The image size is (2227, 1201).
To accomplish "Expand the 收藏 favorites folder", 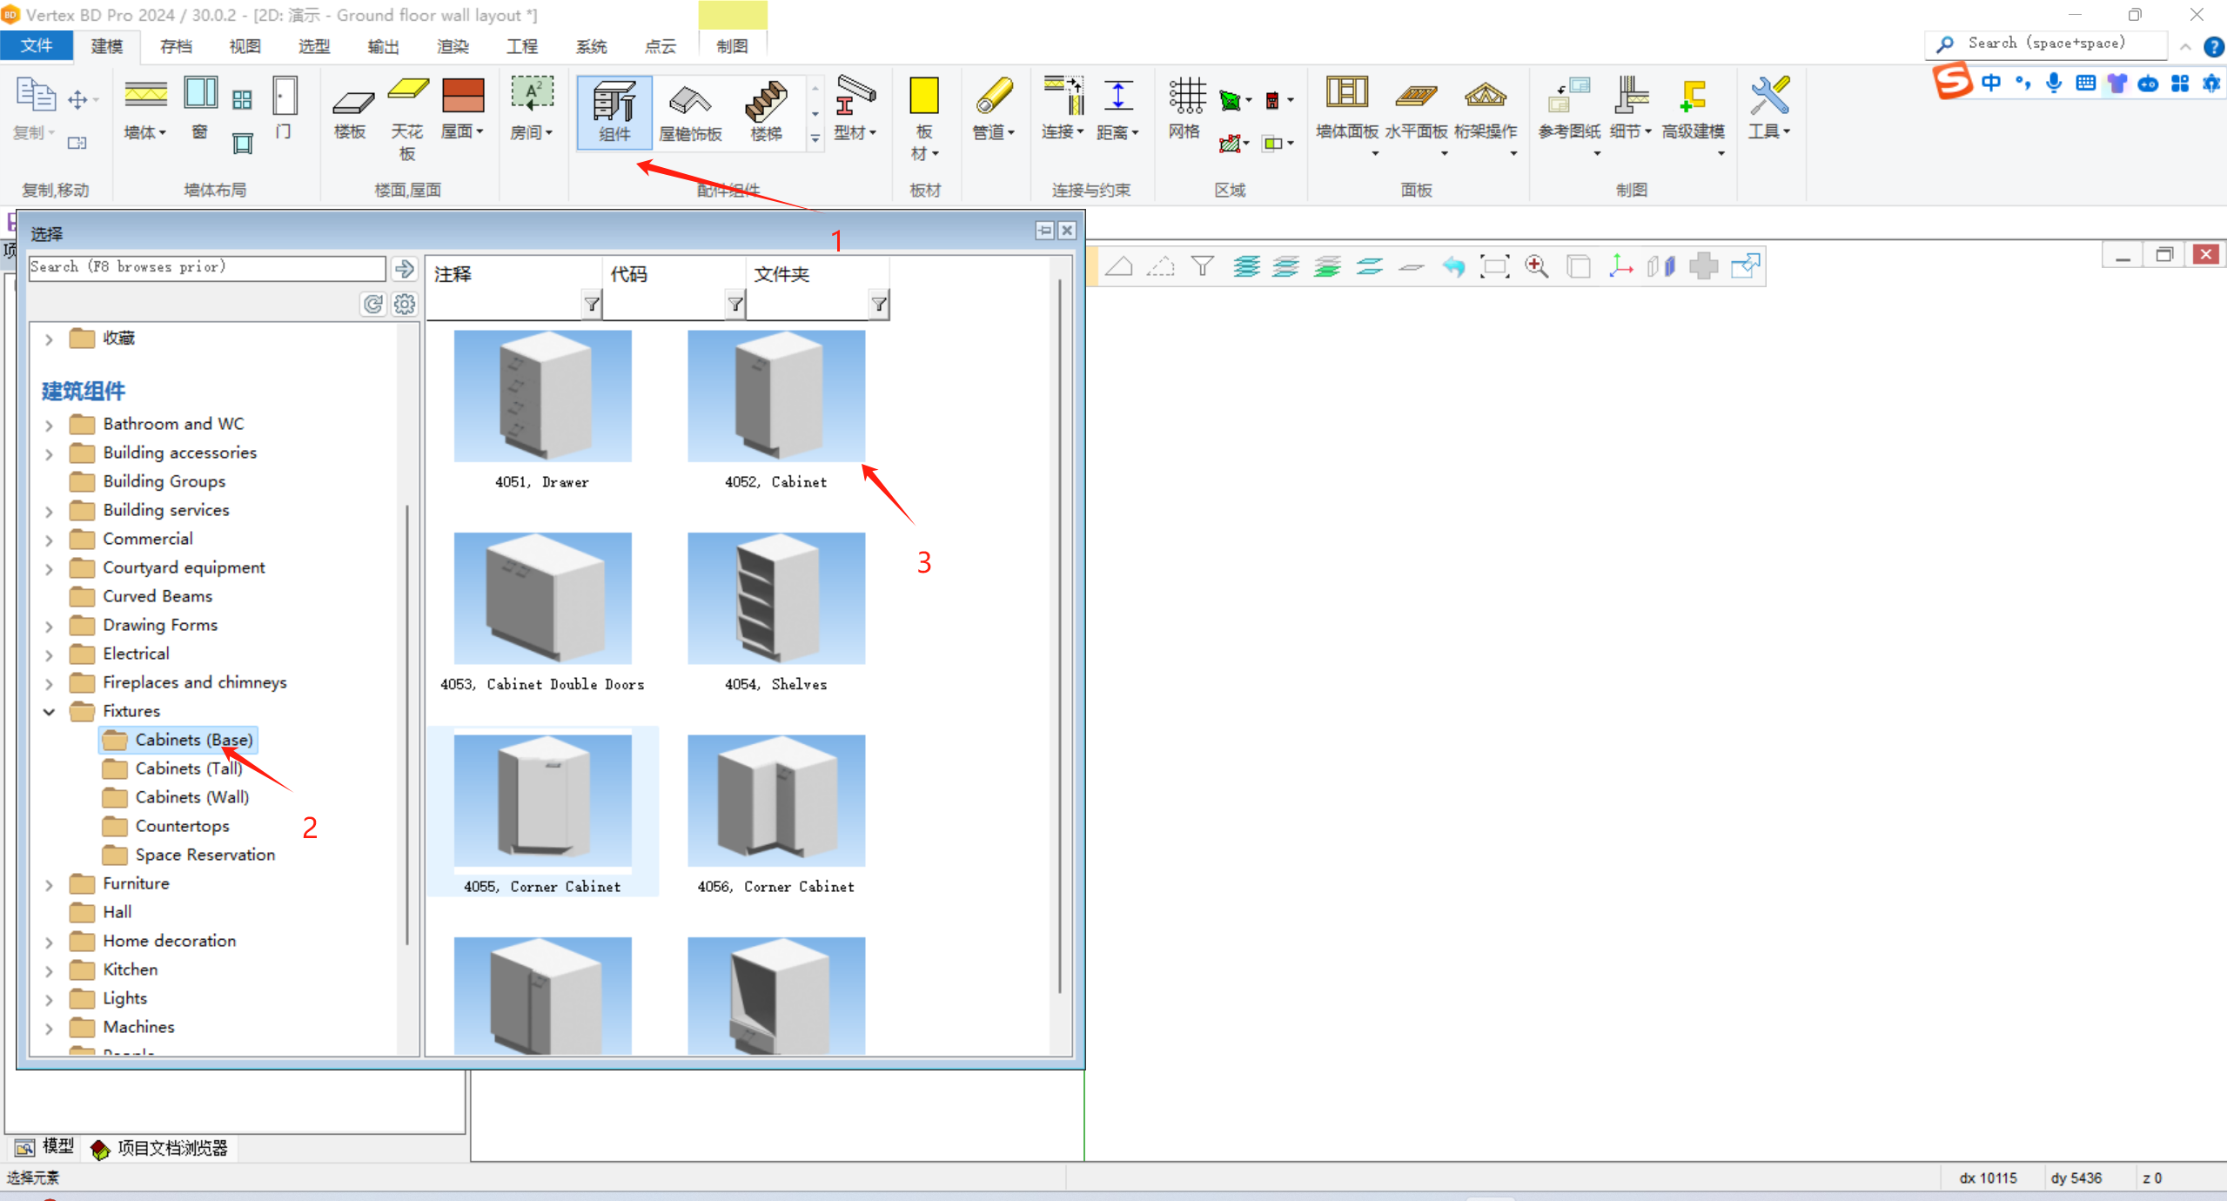I will (50, 339).
